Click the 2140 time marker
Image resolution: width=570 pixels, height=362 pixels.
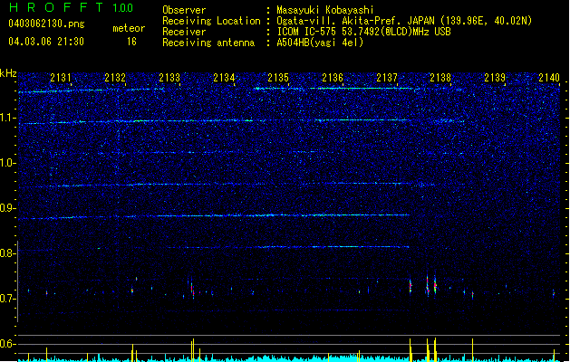pyautogui.click(x=549, y=78)
